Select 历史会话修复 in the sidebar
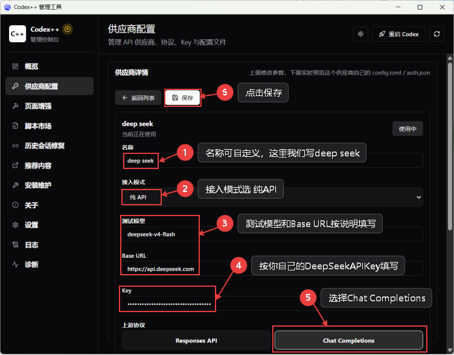 (50, 146)
